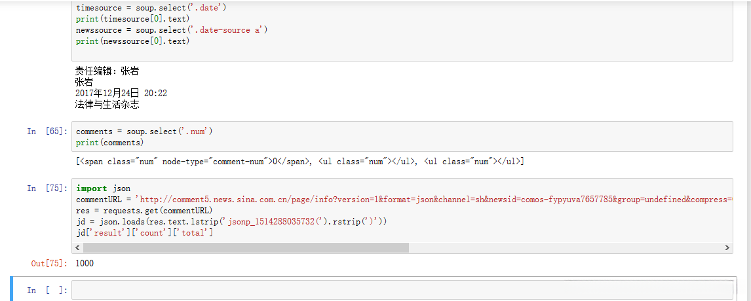Select cell via In [65] prompt
This screenshot has height=301, width=751.
pyautogui.click(x=47, y=132)
